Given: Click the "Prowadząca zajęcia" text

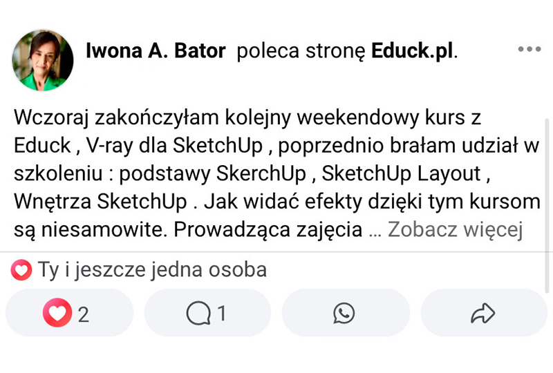Looking at the screenshot, I should [x=268, y=229].
